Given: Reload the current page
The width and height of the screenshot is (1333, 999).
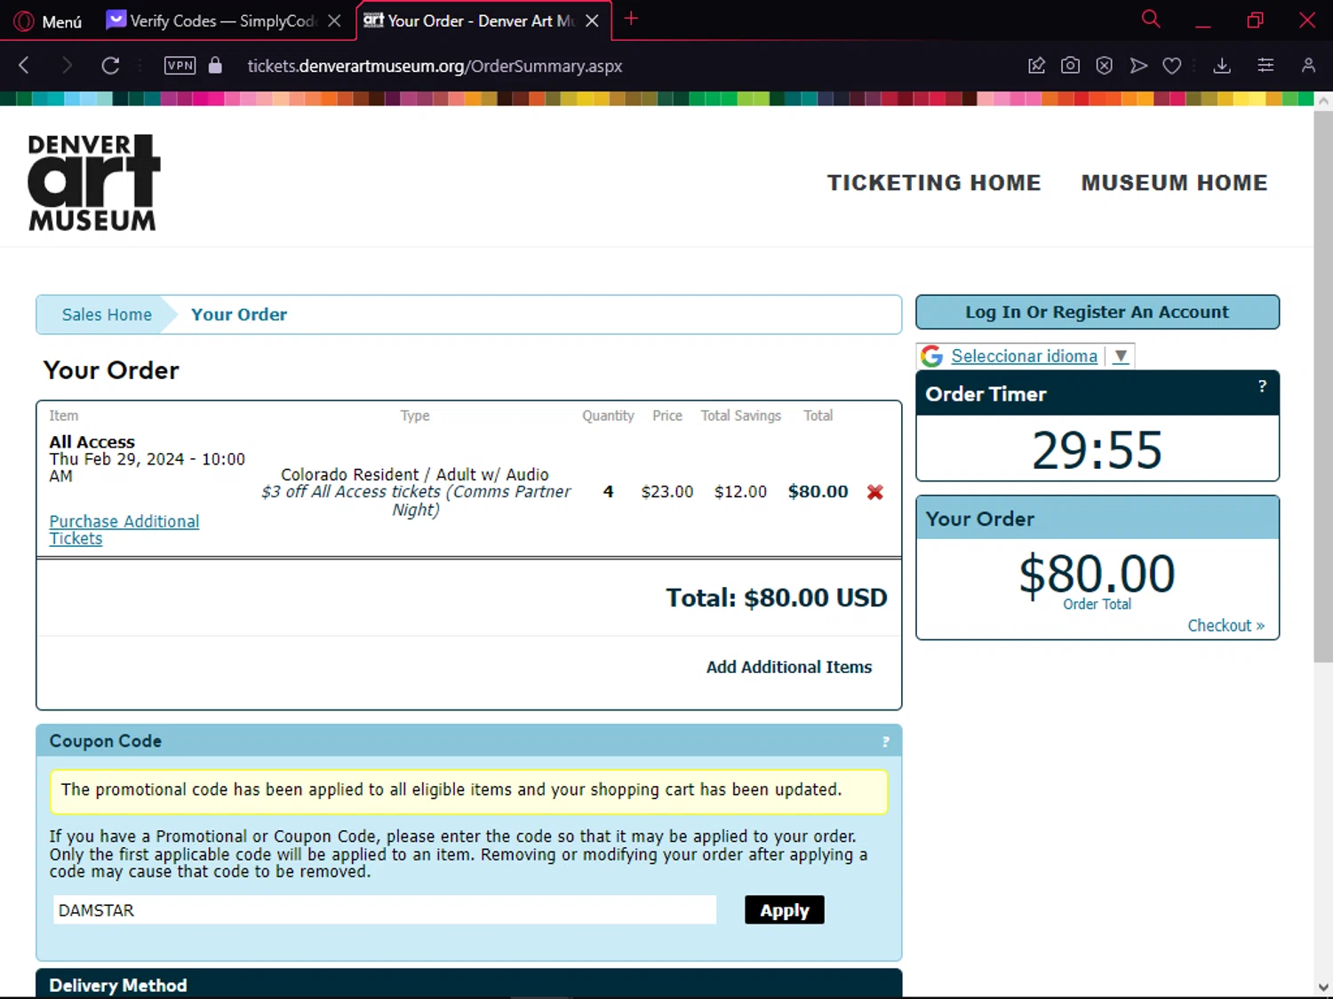Looking at the screenshot, I should click(x=110, y=65).
